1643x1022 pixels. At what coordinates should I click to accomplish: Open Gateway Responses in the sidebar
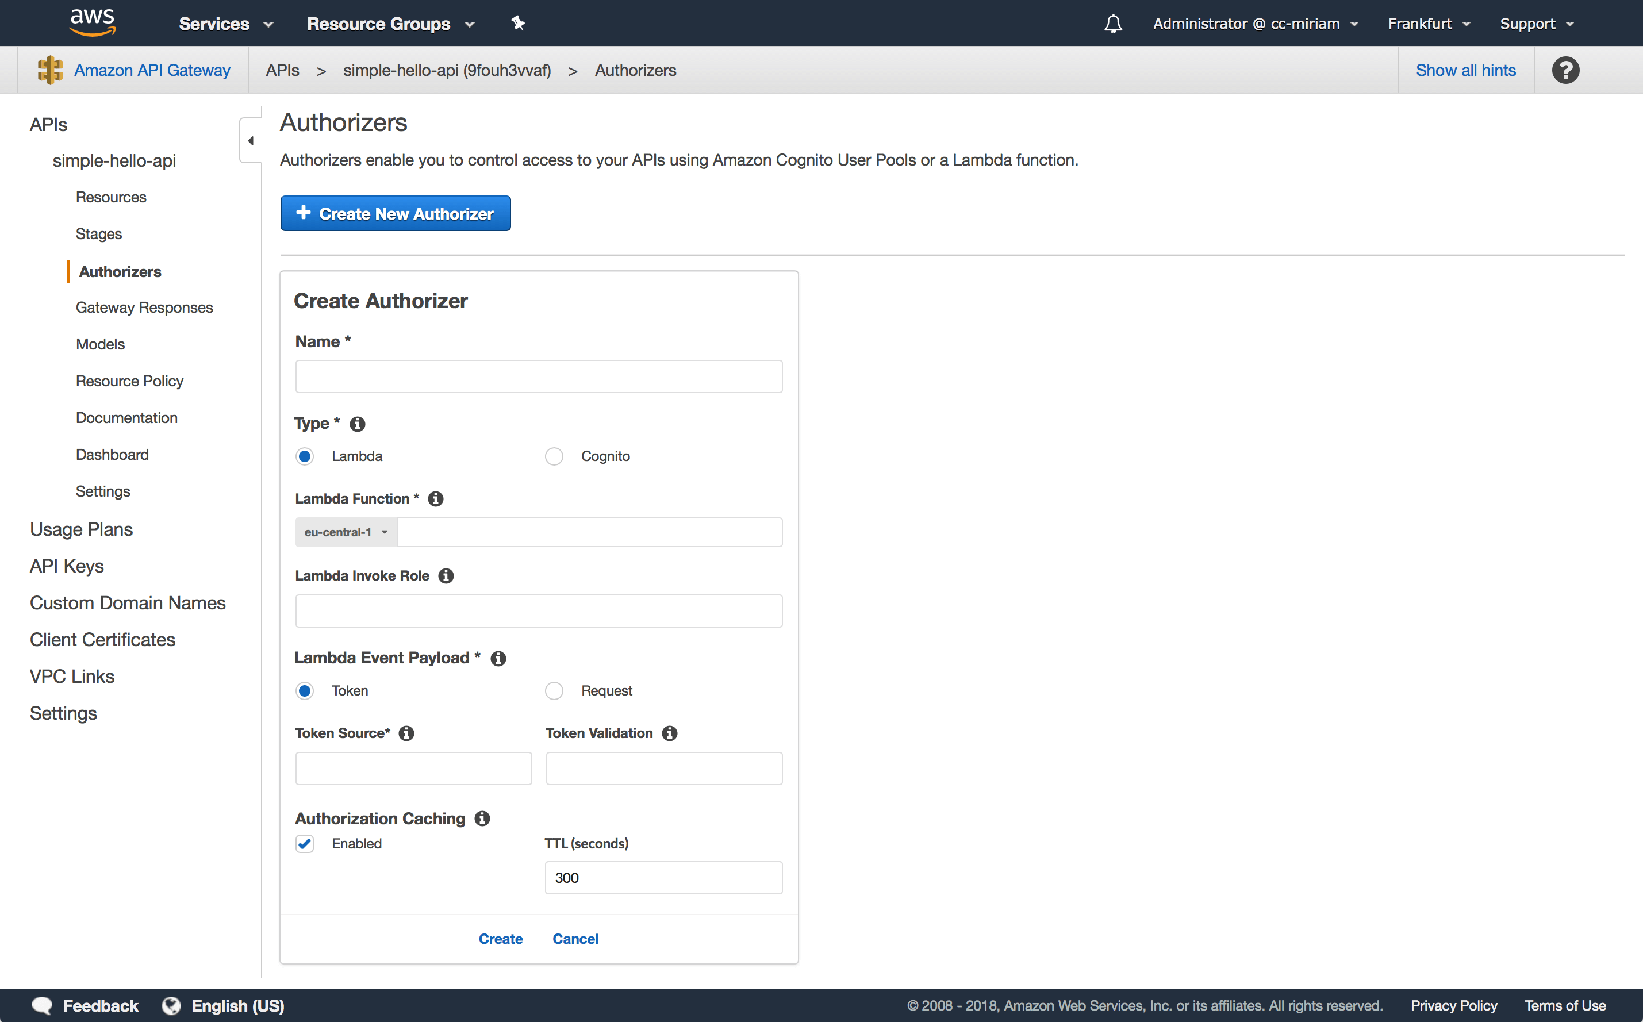click(144, 308)
